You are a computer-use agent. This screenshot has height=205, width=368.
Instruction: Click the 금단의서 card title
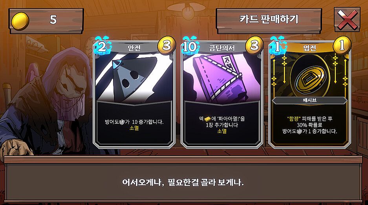pyautogui.click(x=222, y=48)
